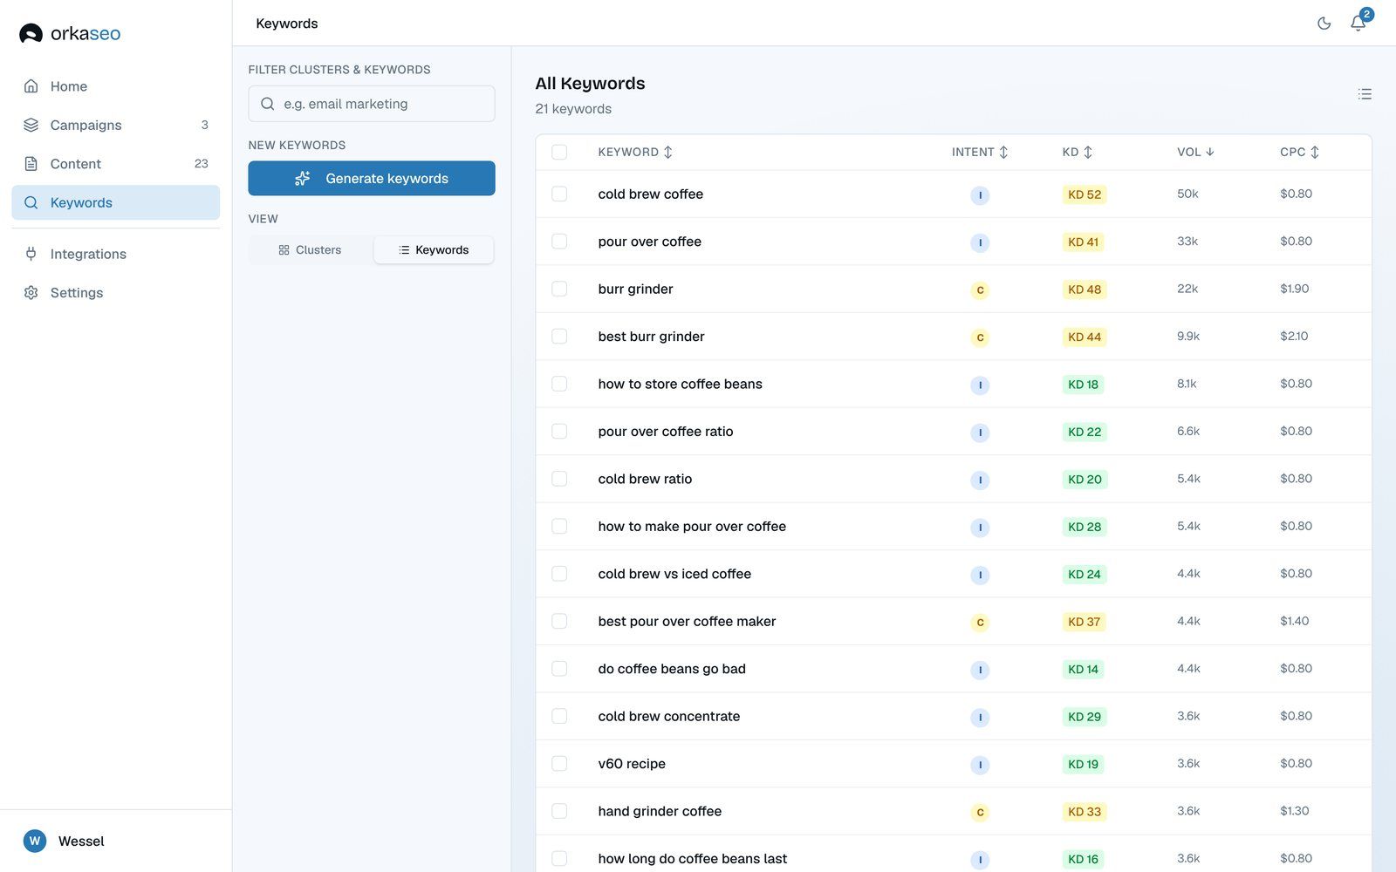Screen dimensions: 1396x872
Task: Select all keywords header checkbox
Action: coord(559,152)
